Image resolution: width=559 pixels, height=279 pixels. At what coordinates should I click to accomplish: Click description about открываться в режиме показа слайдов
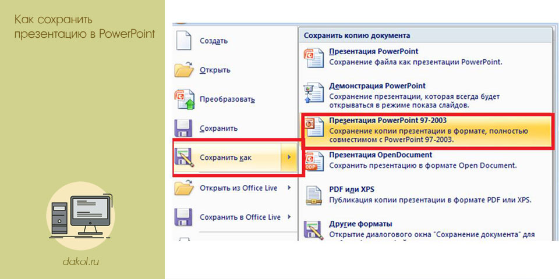point(398,106)
